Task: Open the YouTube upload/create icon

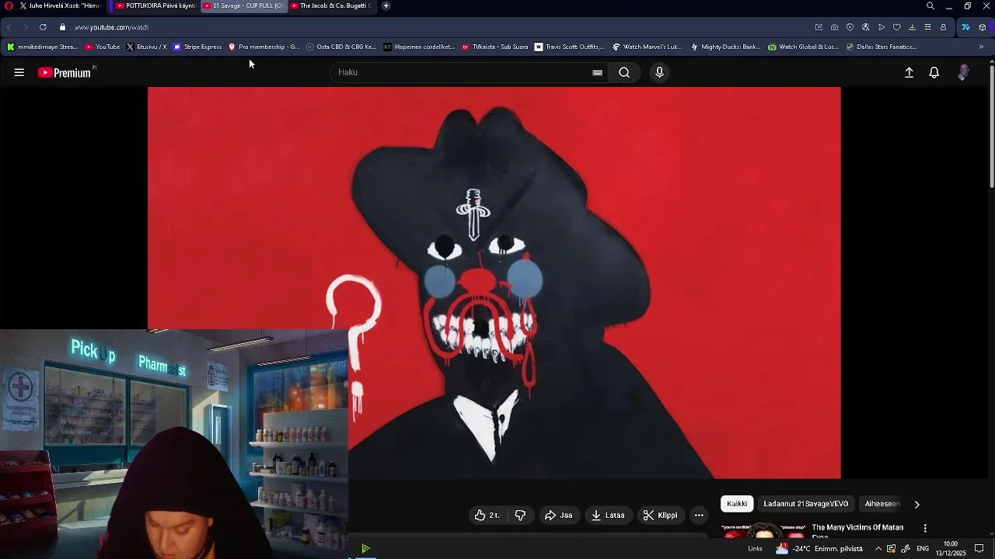Action: 909,72
